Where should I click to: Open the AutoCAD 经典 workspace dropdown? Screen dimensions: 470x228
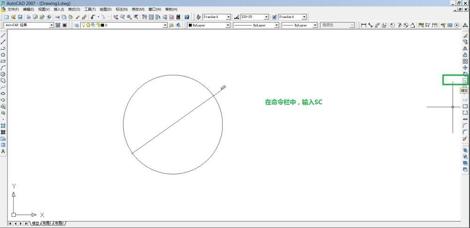(x=52, y=25)
